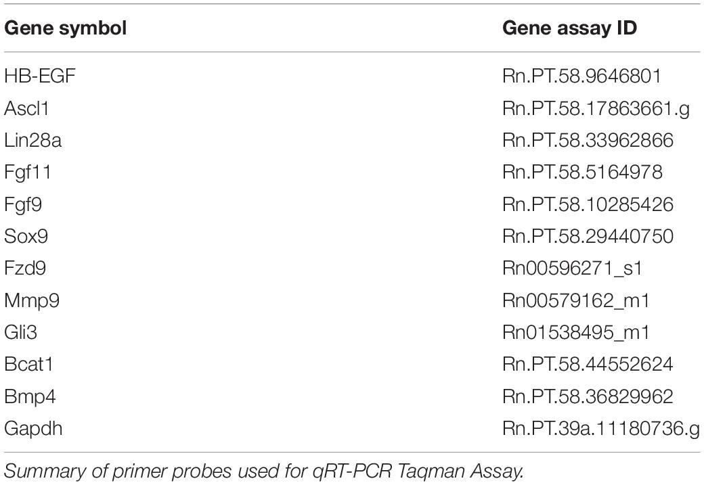Select the Fgf9 gene symbol cell
The width and height of the screenshot is (704, 485).
[23, 205]
